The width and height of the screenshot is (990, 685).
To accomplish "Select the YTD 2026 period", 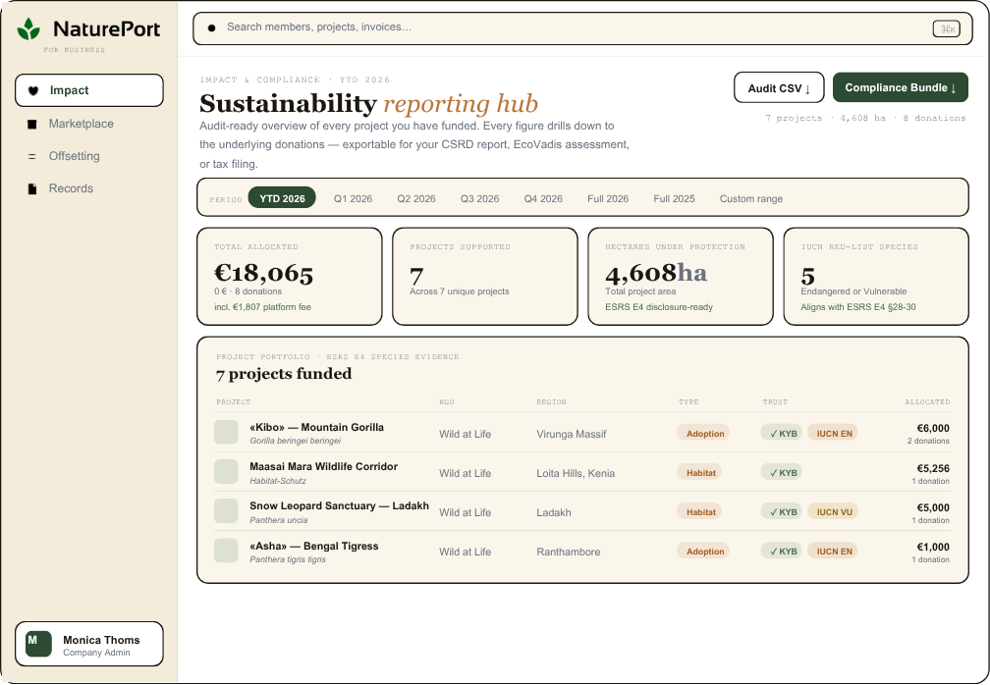I will 282,198.
